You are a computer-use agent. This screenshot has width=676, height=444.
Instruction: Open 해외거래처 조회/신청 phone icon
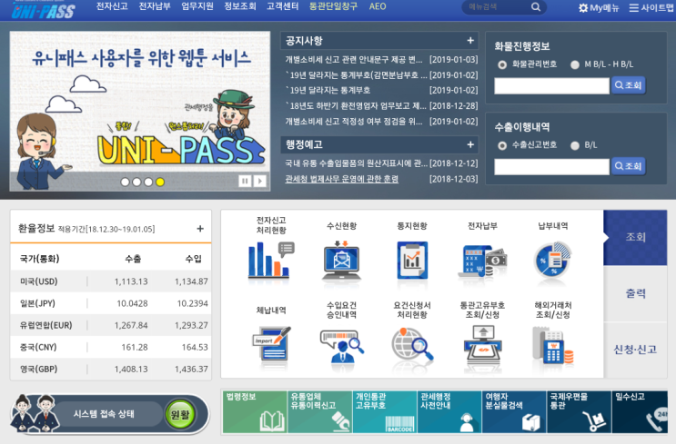pyautogui.click(x=552, y=345)
